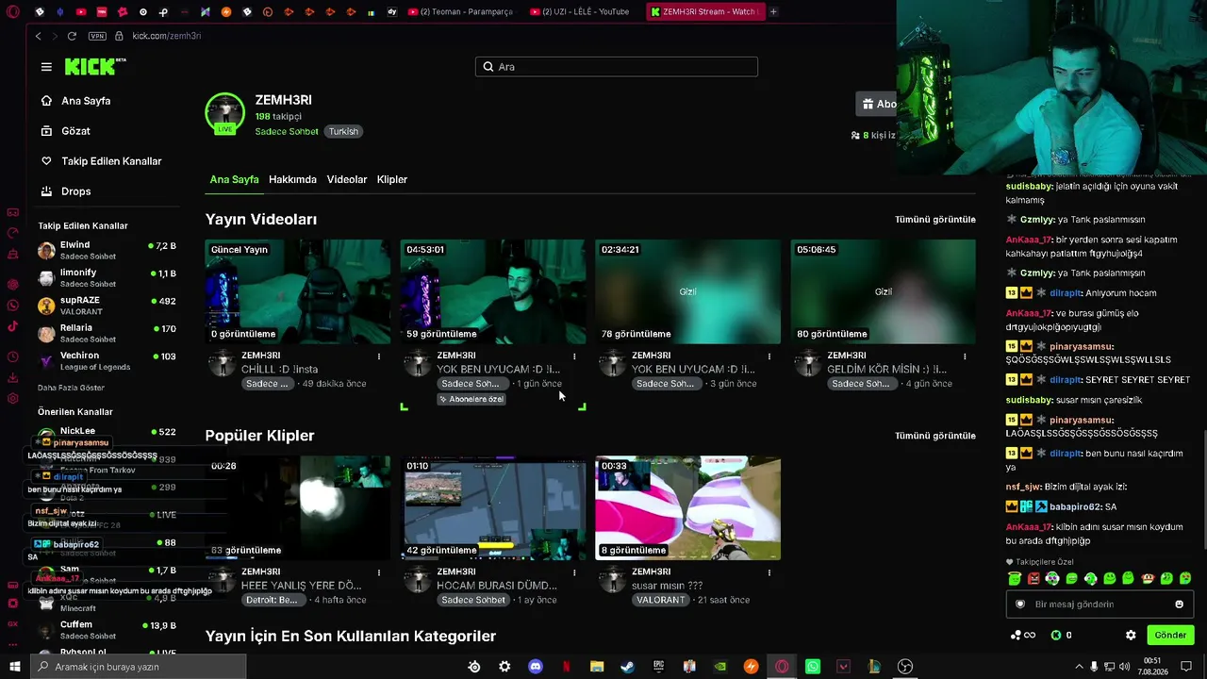
Task: Launch OBS Studio from the taskbar
Action: pos(905,667)
